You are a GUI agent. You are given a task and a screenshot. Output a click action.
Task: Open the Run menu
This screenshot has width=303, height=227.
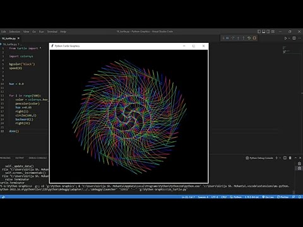[42, 32]
